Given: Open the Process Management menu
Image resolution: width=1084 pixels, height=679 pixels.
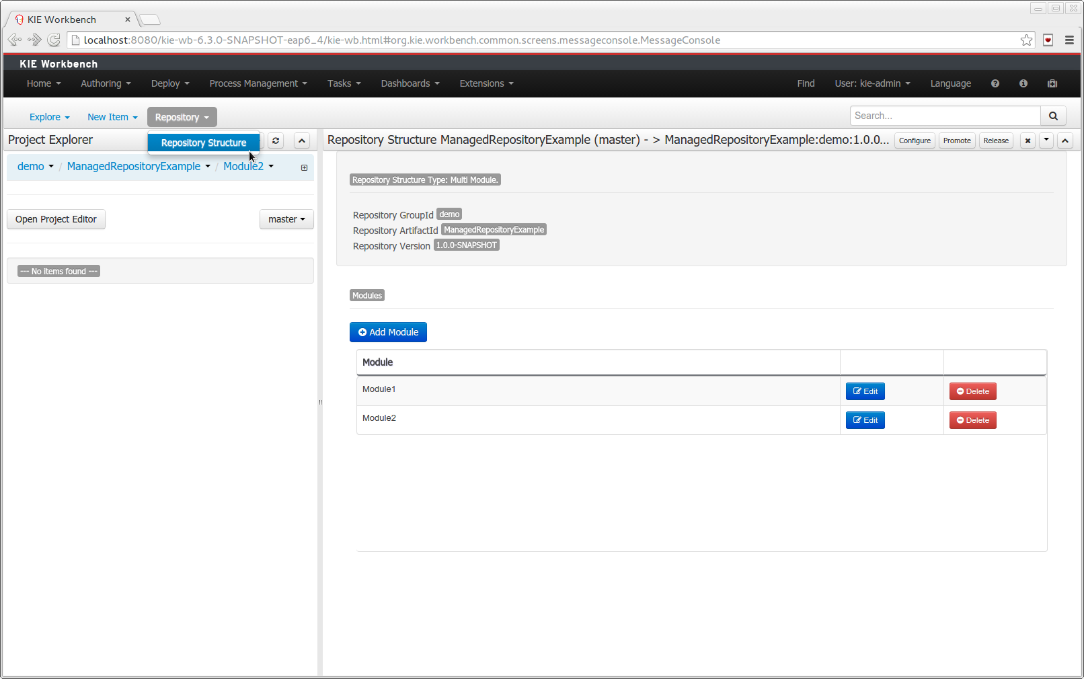Looking at the screenshot, I should point(258,83).
